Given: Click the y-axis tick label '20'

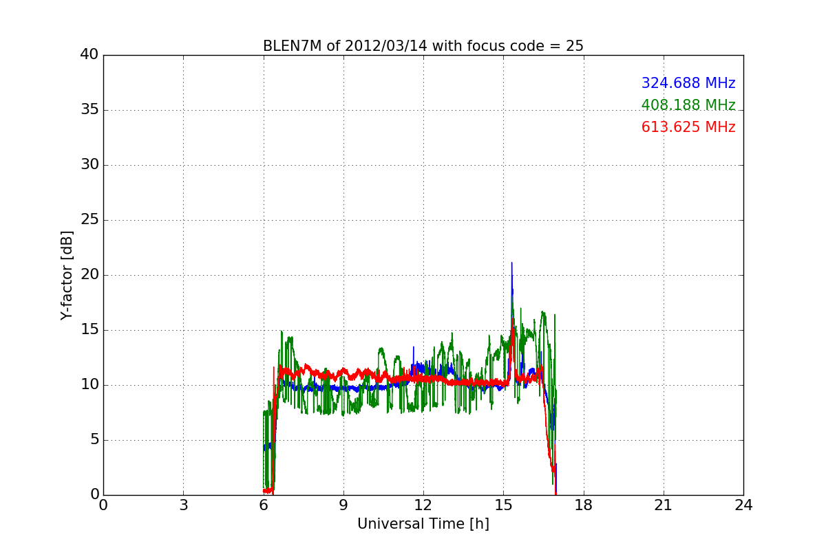Looking at the screenshot, I should 89,275.
